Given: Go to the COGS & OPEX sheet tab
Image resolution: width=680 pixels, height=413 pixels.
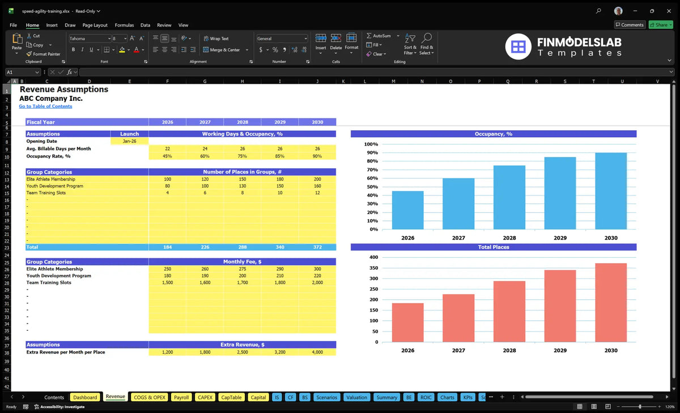Looking at the screenshot, I should pyautogui.click(x=149, y=397).
